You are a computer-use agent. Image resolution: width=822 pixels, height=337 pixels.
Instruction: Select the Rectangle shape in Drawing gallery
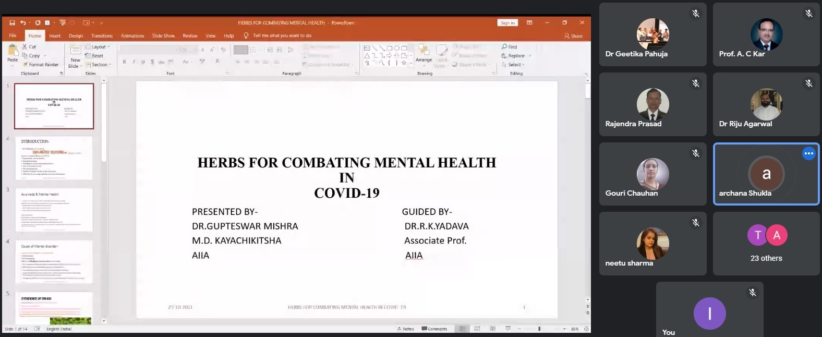pos(389,48)
